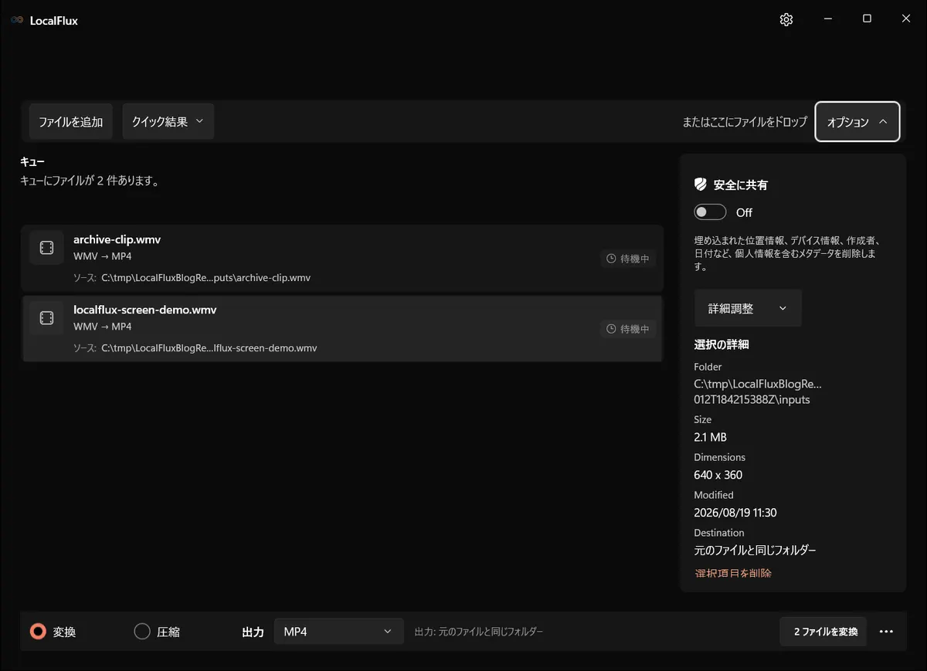Viewport: 927px width, 671px height.
Task: Click the film icon for localflux-screen-demo.wmv
Action: click(46, 318)
